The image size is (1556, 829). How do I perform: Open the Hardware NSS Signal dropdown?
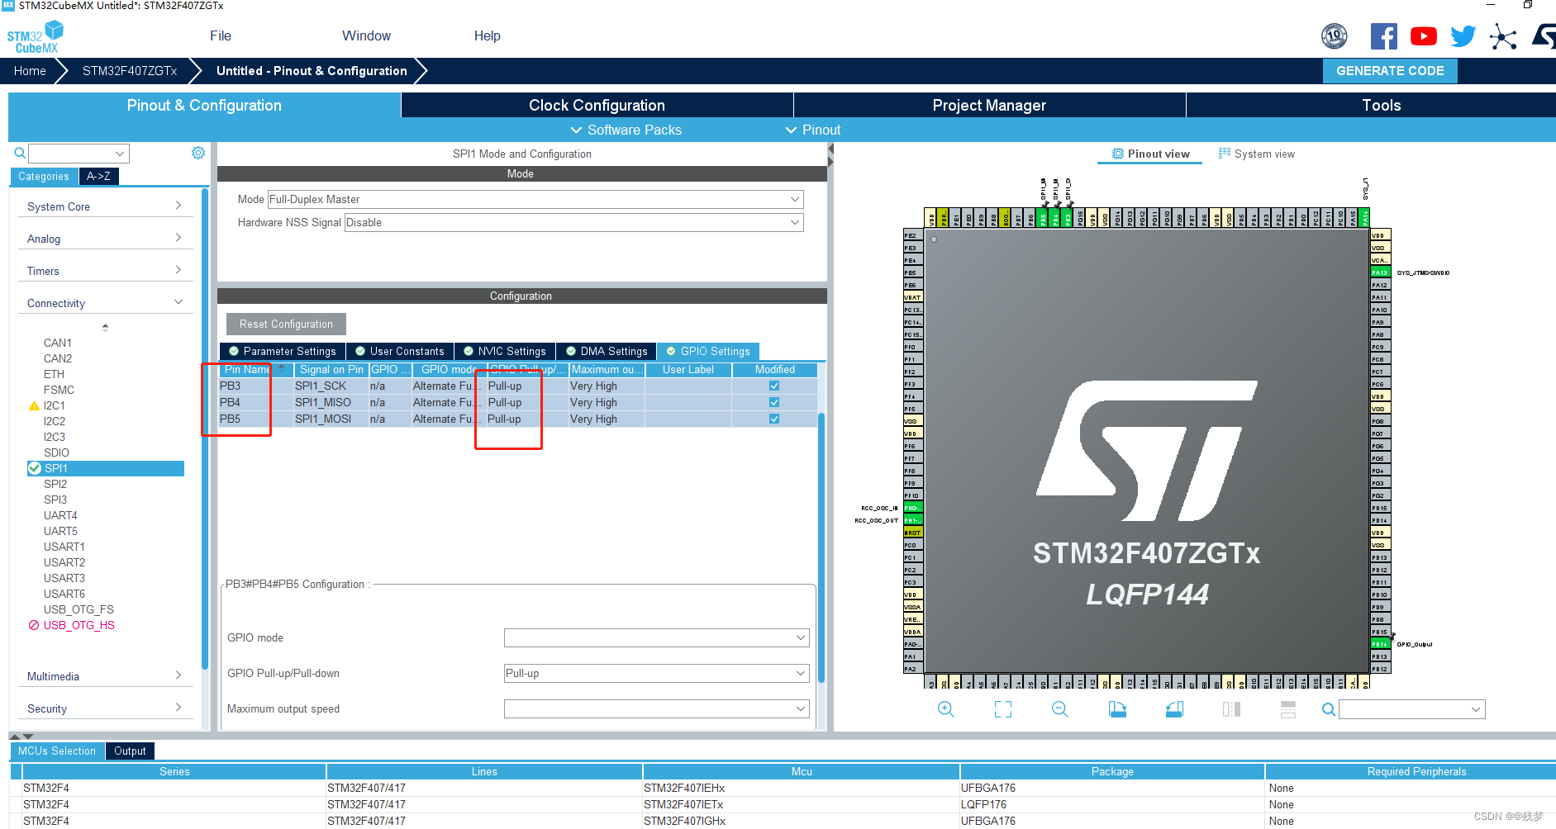pyautogui.click(x=574, y=222)
